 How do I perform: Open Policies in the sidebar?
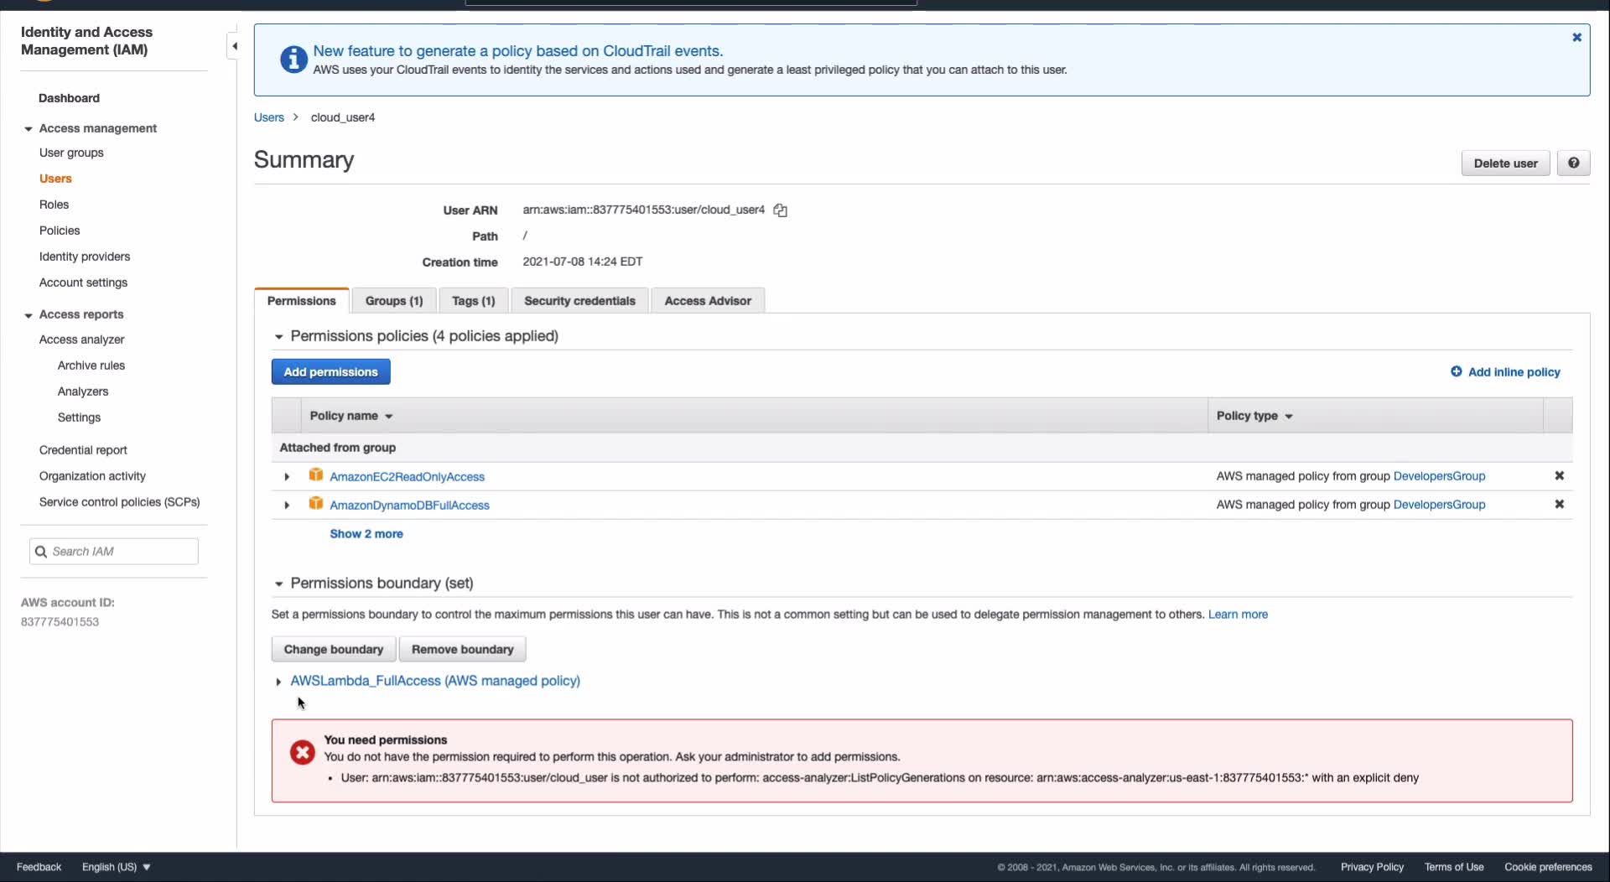pos(60,231)
